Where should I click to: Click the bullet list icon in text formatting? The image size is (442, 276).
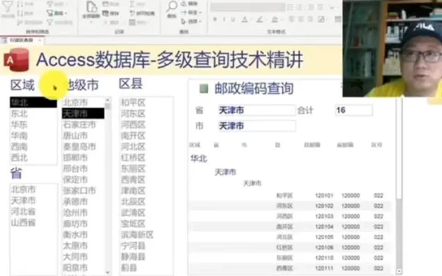point(290,7)
